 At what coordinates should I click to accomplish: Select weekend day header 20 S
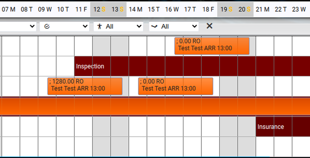pos(245,9)
